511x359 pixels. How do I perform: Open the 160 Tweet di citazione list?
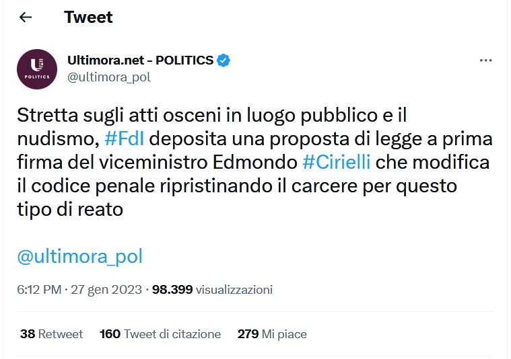pos(160,333)
